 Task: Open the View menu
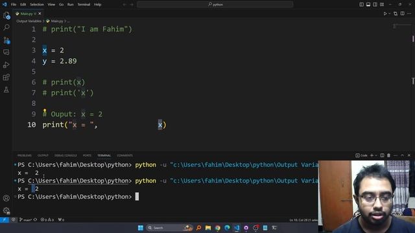tap(51, 5)
